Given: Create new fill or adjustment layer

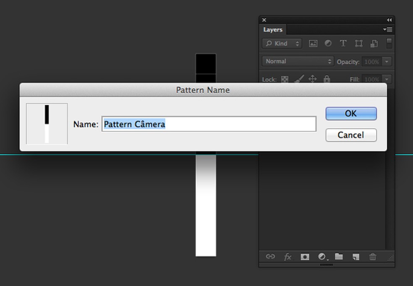Looking at the screenshot, I should click(x=322, y=256).
